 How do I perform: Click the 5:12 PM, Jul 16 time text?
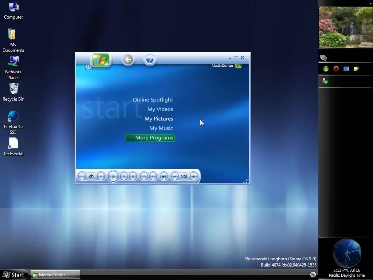[347, 270]
